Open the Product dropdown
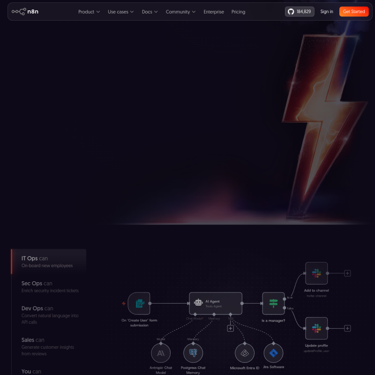Screen dimensions: 375x375 coord(89,12)
